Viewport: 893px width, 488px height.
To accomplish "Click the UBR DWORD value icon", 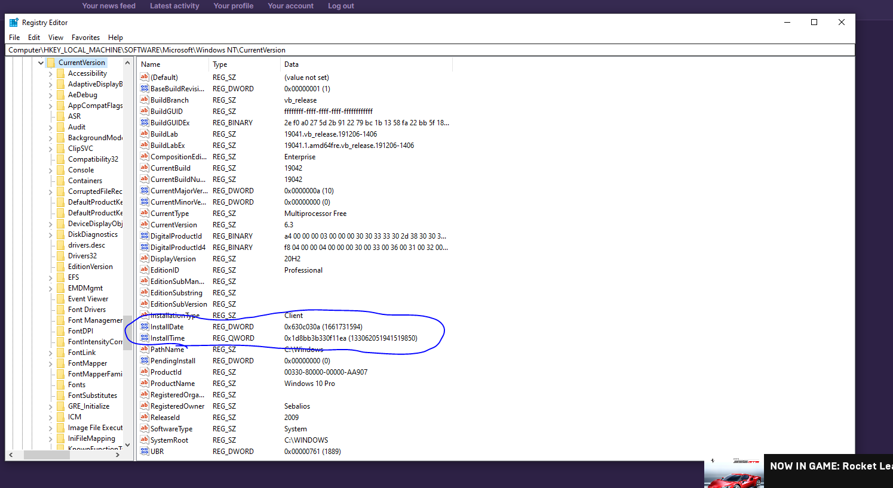I will tap(144, 451).
